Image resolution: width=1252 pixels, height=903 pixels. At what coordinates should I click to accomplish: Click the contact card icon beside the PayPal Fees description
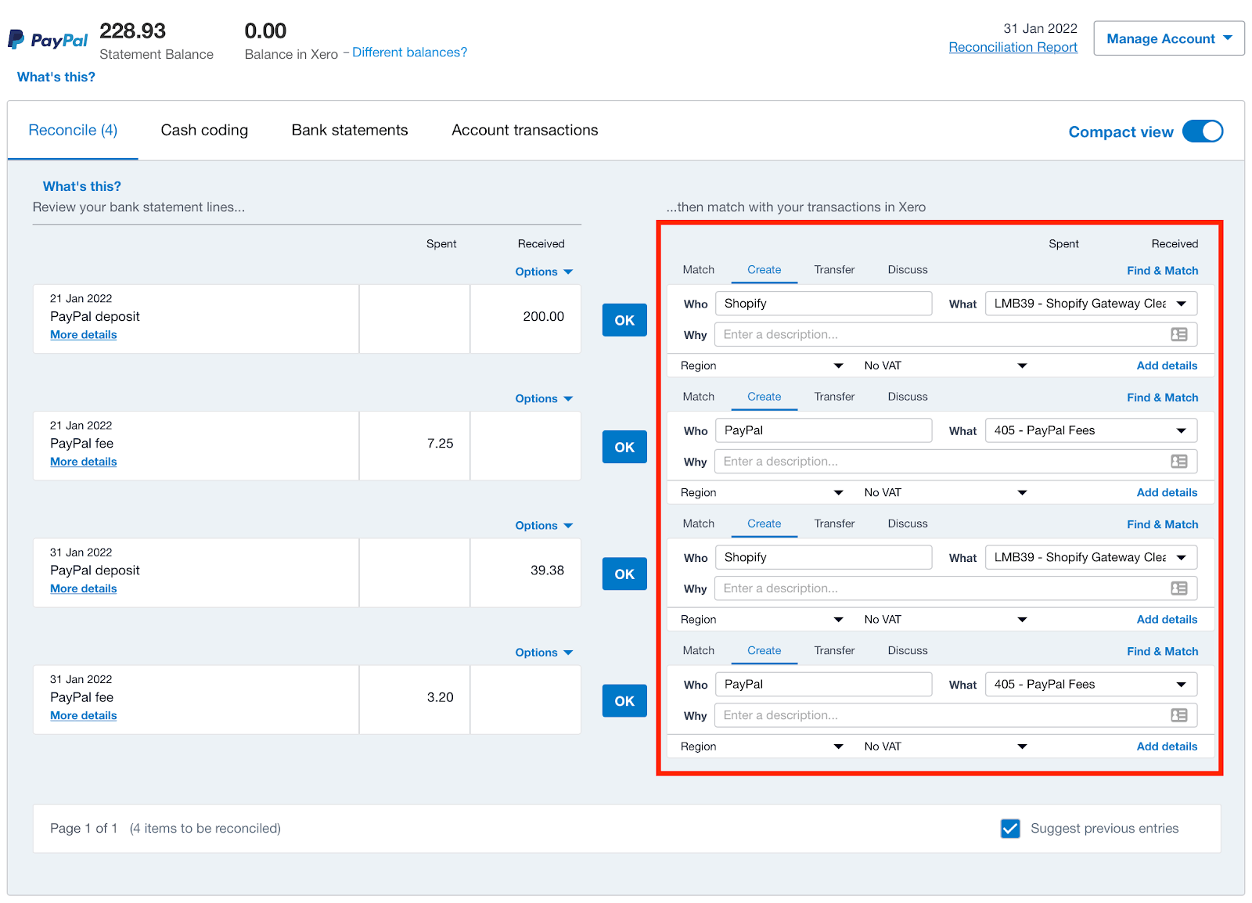coord(1178,461)
